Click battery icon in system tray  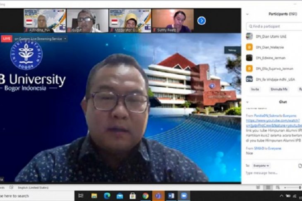tap(288, 196)
